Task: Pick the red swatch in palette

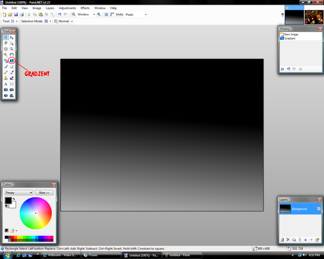Action: click(12, 237)
